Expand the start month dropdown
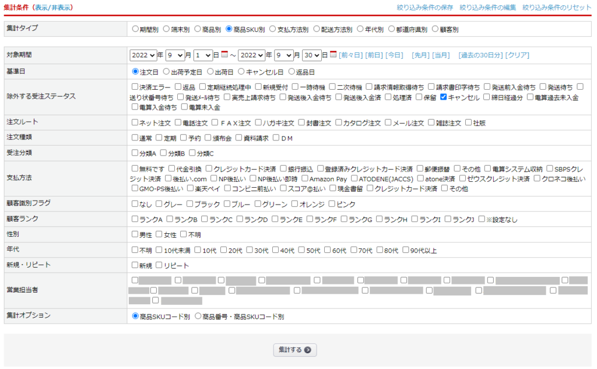 tap(175, 55)
